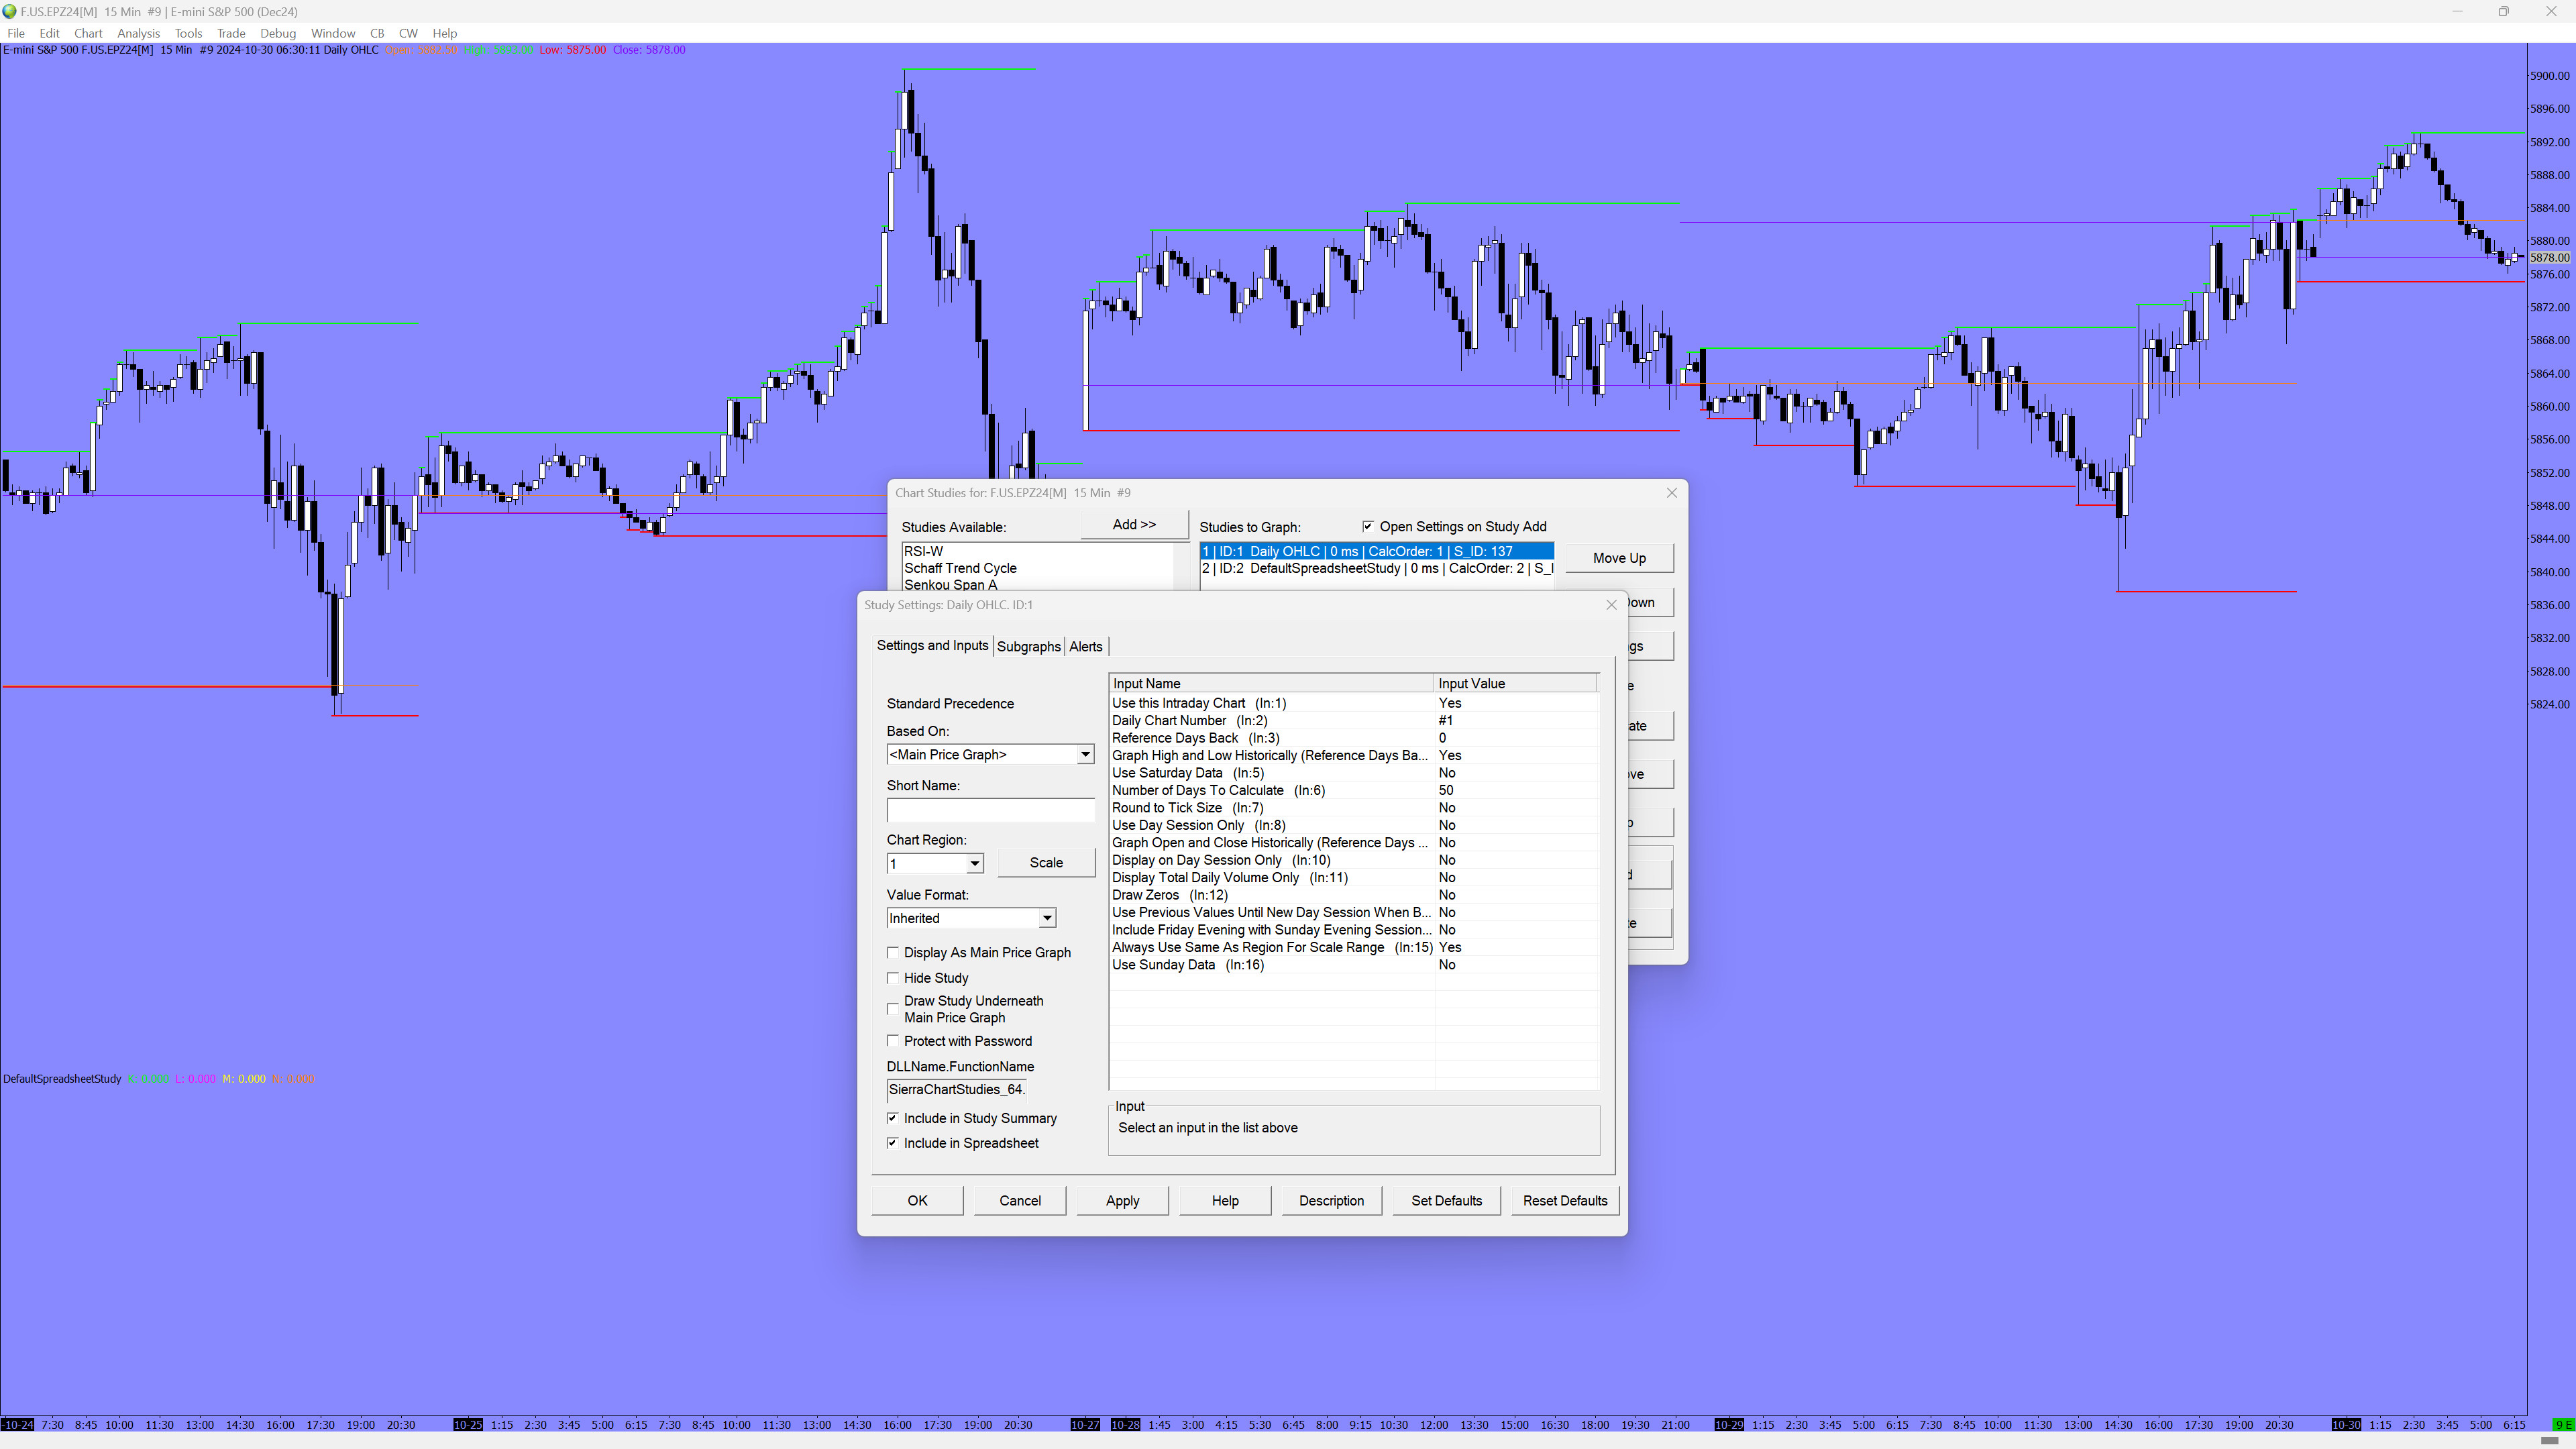This screenshot has height=1449, width=2576.
Task: Expand the Chart Region dropdown
Action: tap(974, 863)
